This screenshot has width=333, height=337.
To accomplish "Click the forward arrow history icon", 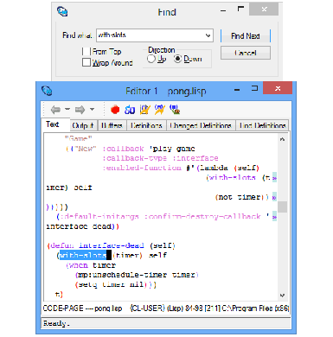I will pyautogui.click(x=80, y=110).
